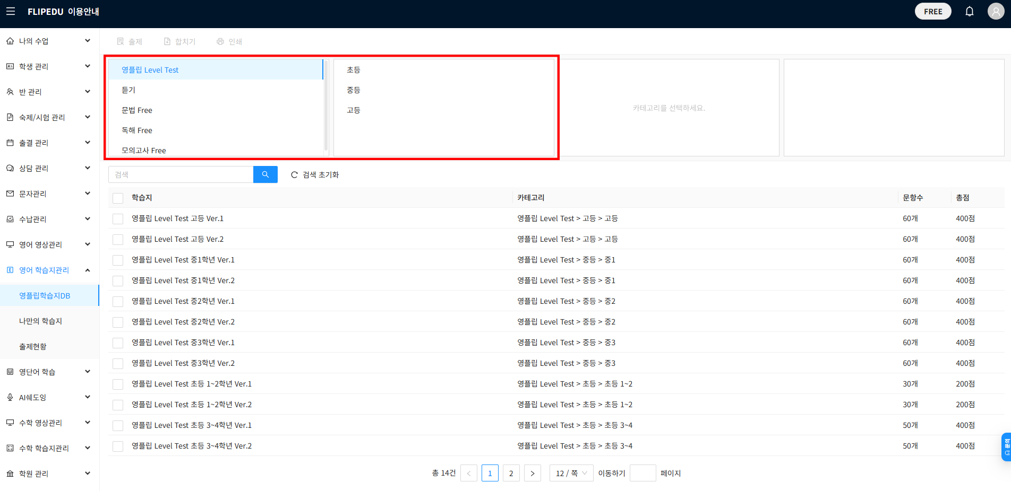Click the calendar icon beside 출결 관리
The height and width of the screenshot is (491, 1011).
pyautogui.click(x=10, y=143)
